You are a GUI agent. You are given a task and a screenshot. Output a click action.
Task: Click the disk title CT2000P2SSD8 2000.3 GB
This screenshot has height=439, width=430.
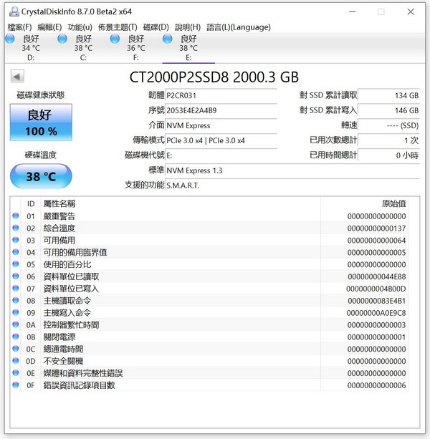point(214,77)
